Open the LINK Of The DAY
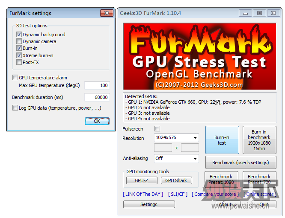 click(143, 194)
